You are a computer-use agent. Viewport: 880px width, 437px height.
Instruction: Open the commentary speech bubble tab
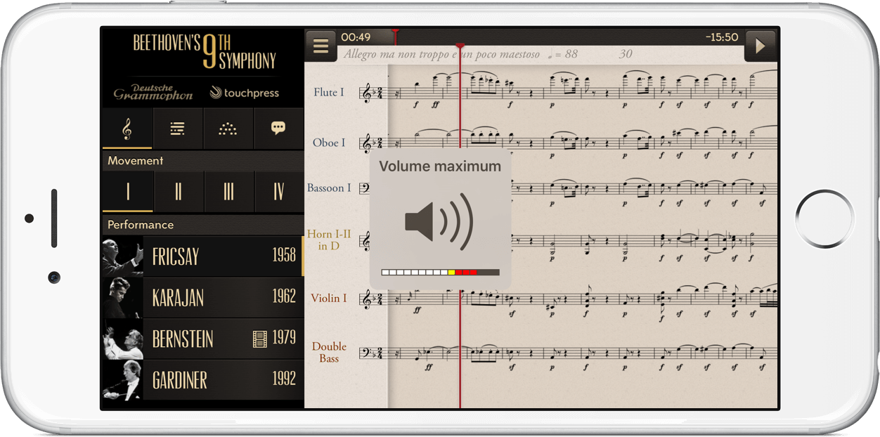278,129
